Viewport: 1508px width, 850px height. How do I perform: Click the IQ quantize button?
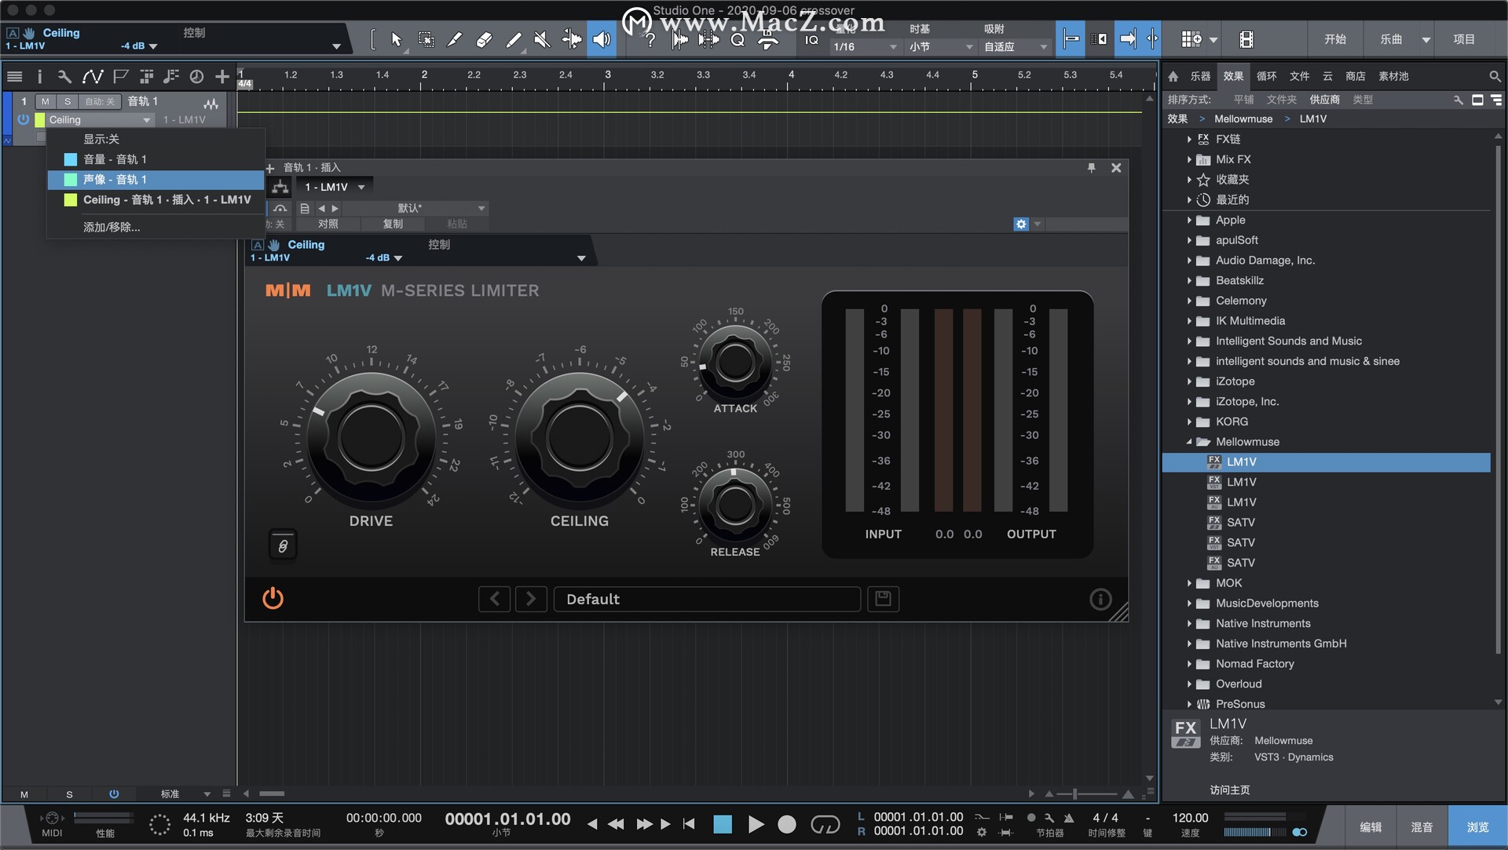(x=812, y=40)
